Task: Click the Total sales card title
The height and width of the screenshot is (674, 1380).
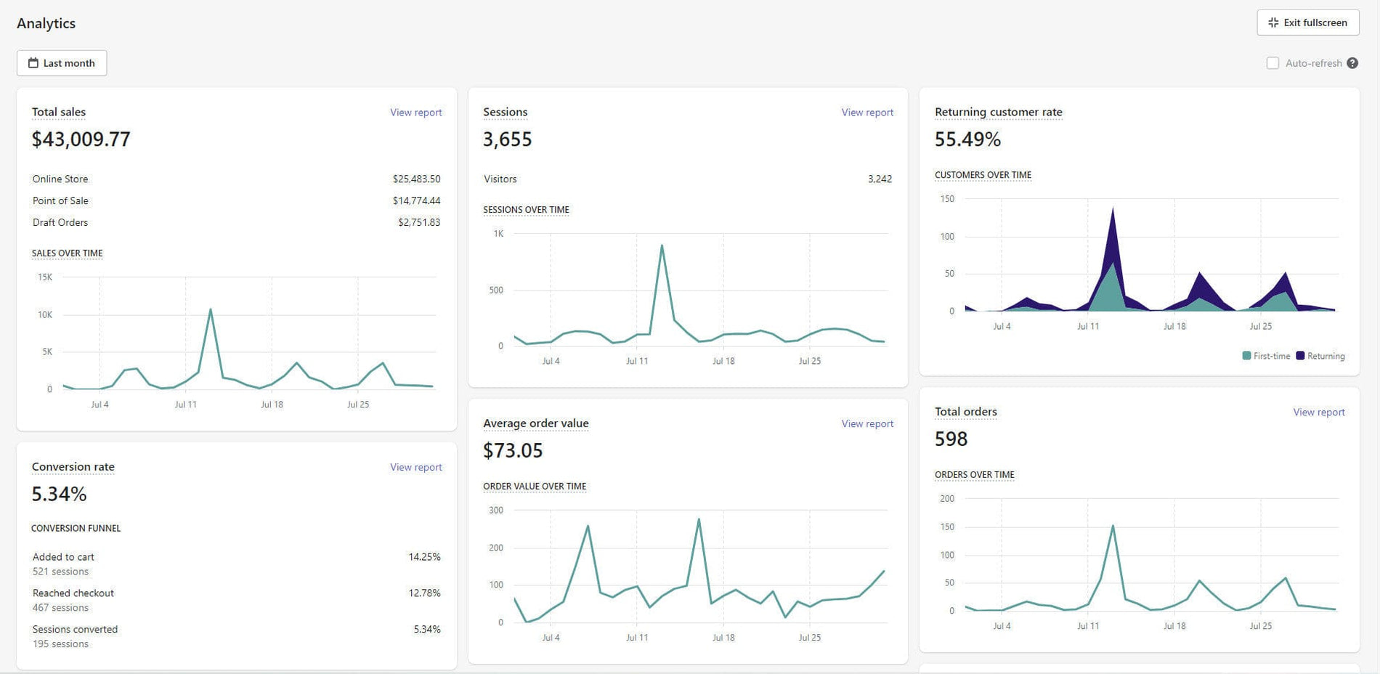Action: click(x=59, y=112)
